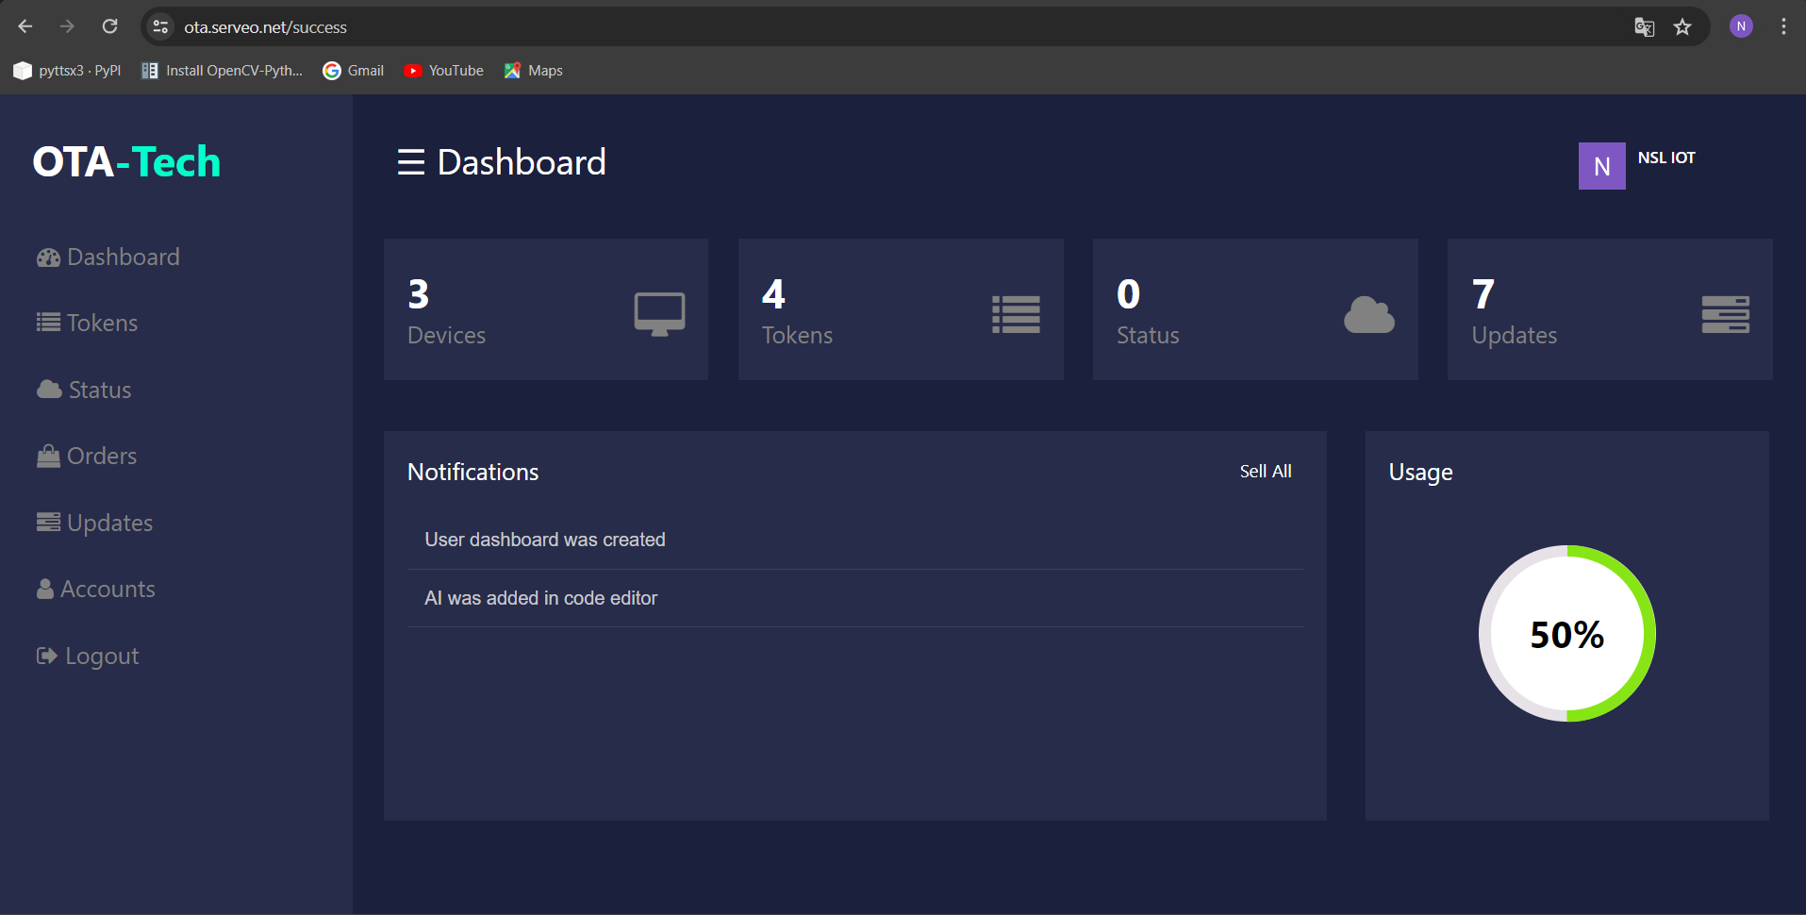Select Orders in the sidebar menu
The image size is (1806, 915).
[101, 456]
